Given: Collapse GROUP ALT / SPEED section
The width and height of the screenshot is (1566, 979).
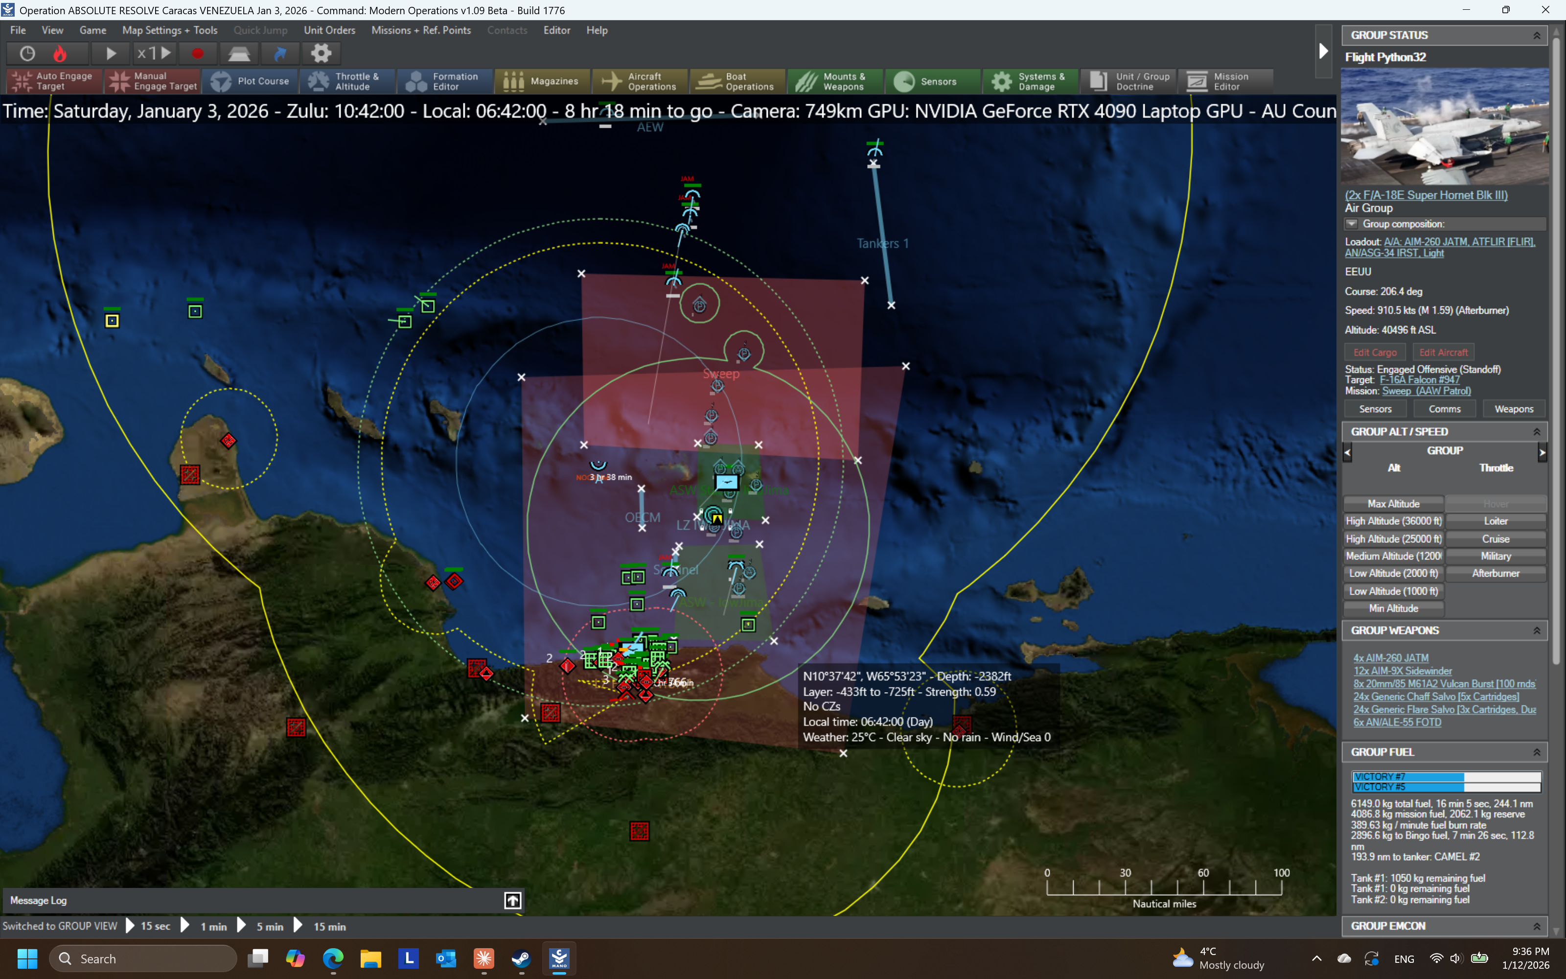Looking at the screenshot, I should pyautogui.click(x=1537, y=432).
